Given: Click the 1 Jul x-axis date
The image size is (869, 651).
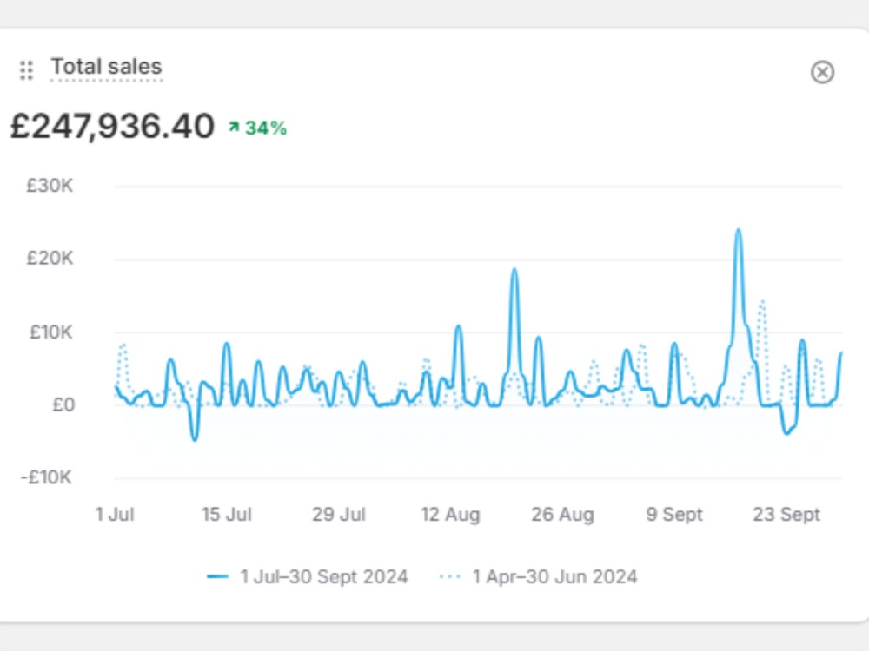Looking at the screenshot, I should pyautogui.click(x=115, y=514).
